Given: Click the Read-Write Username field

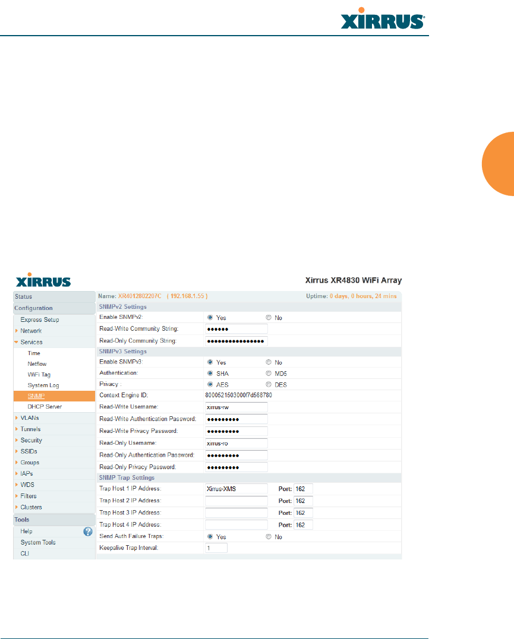Looking at the screenshot, I should point(236,407).
